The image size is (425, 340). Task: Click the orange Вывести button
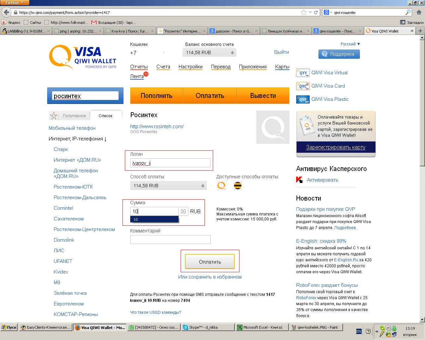[x=263, y=96]
